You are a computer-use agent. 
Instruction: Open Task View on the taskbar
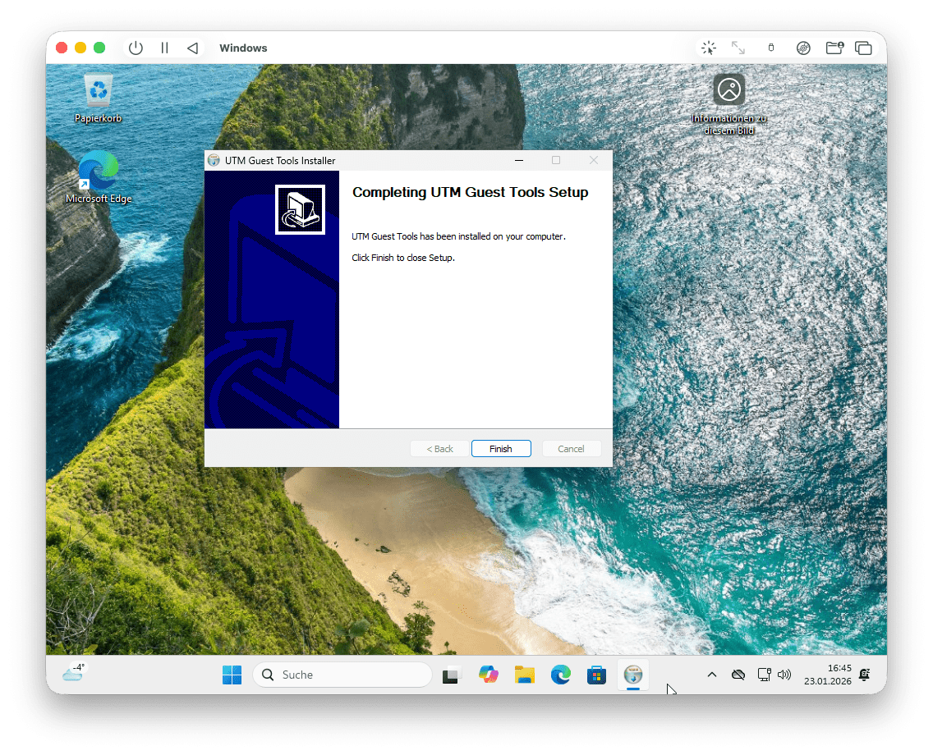451,675
